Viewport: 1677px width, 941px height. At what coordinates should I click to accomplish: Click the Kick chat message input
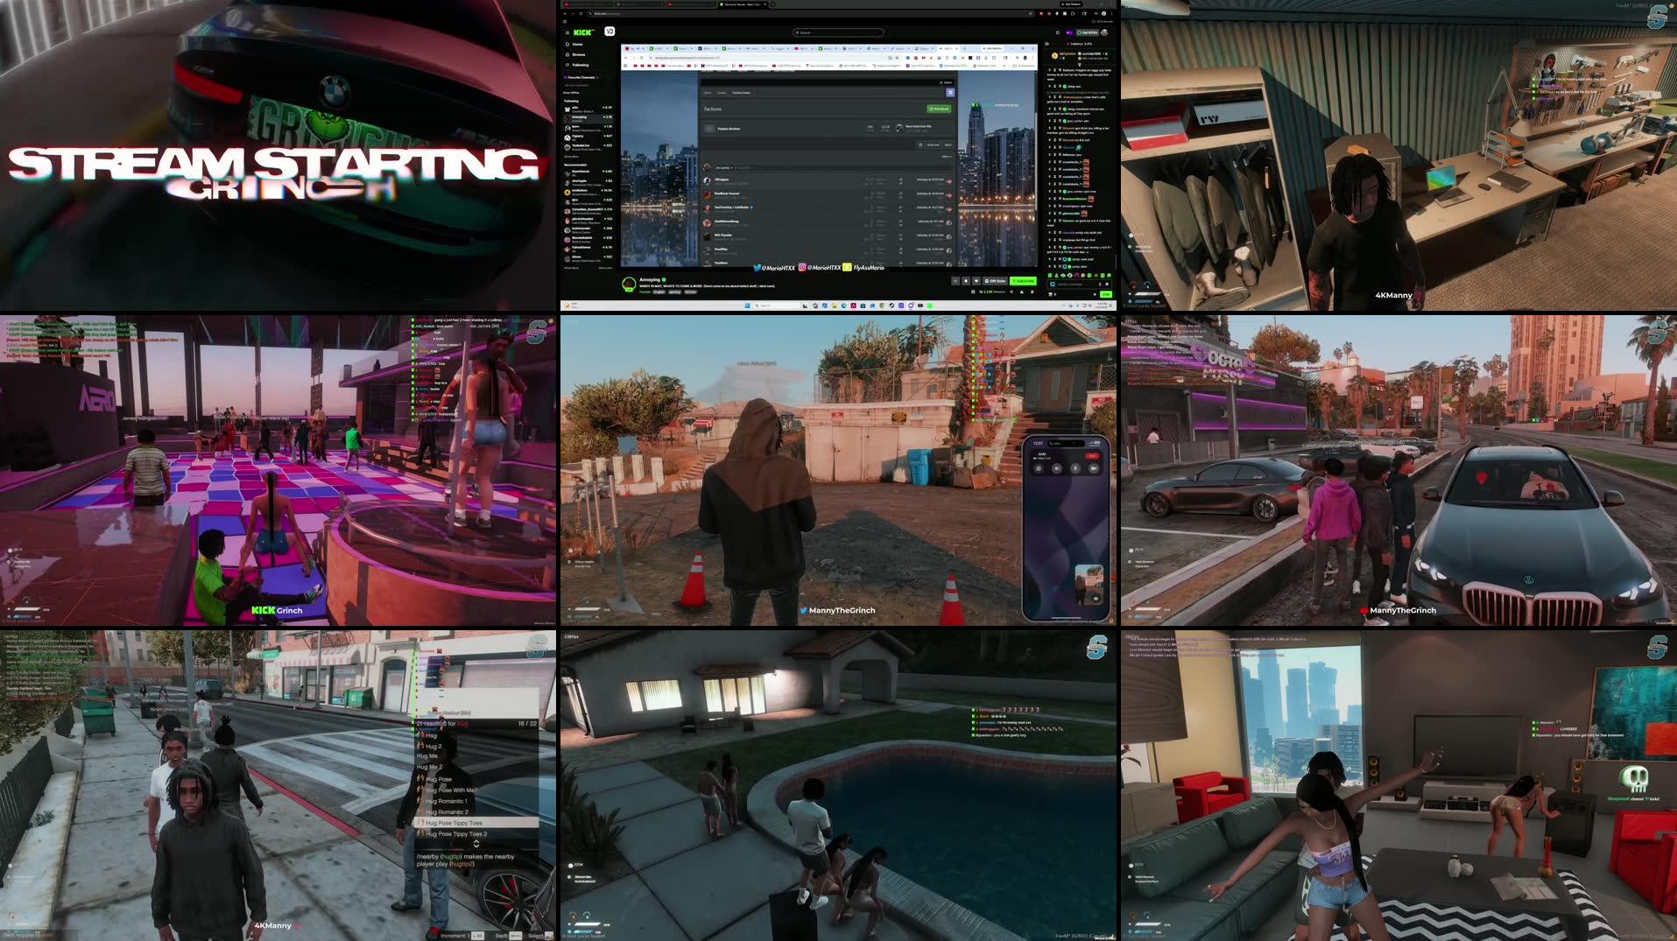[x=1079, y=284]
